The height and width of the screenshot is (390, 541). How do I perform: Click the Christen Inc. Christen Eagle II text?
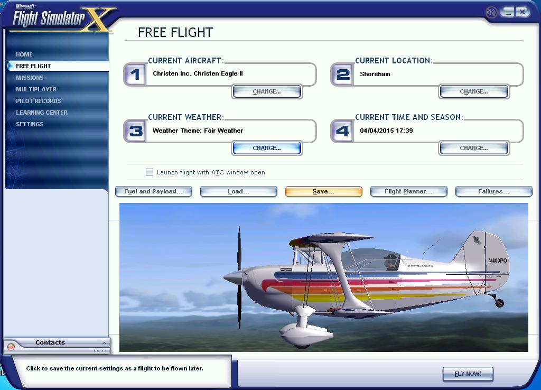pos(198,73)
